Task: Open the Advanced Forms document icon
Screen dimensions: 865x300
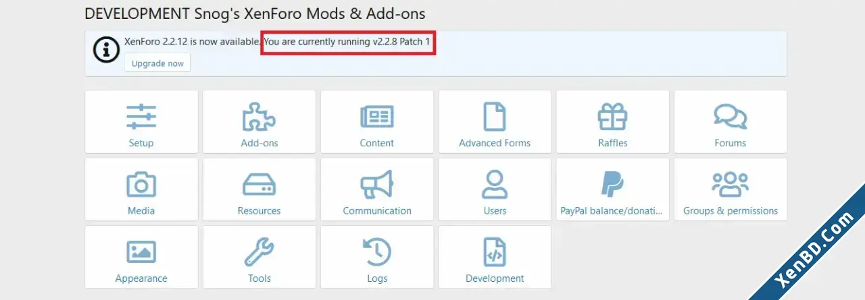Action: pyautogui.click(x=495, y=117)
